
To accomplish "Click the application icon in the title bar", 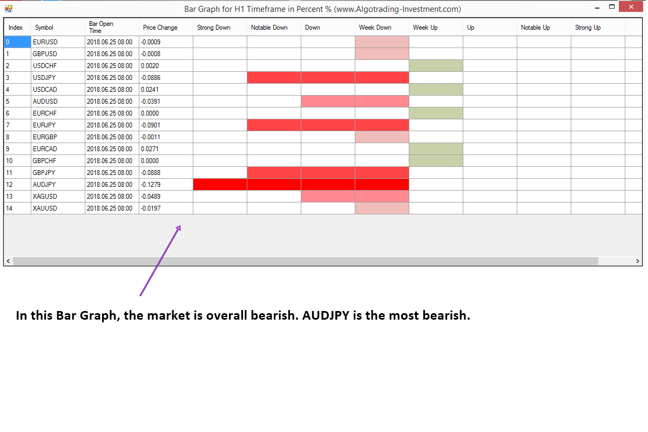I will coord(9,9).
